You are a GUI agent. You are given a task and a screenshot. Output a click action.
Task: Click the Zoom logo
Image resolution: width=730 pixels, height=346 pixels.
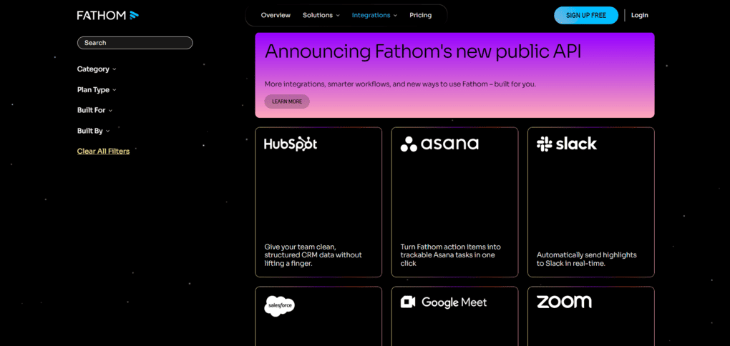pyautogui.click(x=564, y=302)
